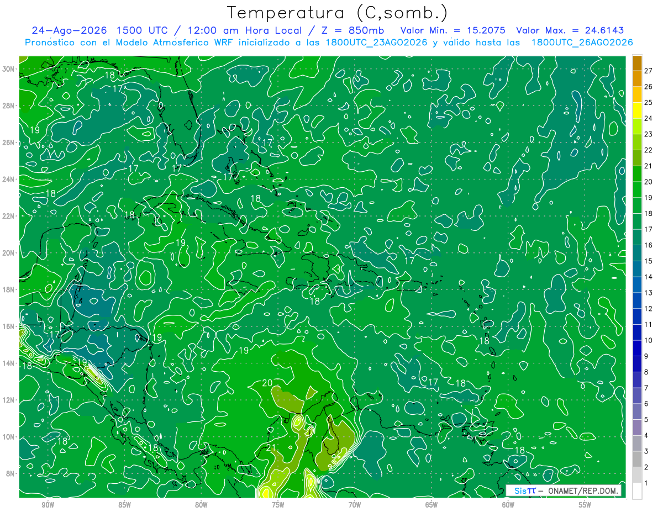Click the color scale value 11
Viewport: 663px width, 512px height.
pyautogui.click(x=649, y=324)
